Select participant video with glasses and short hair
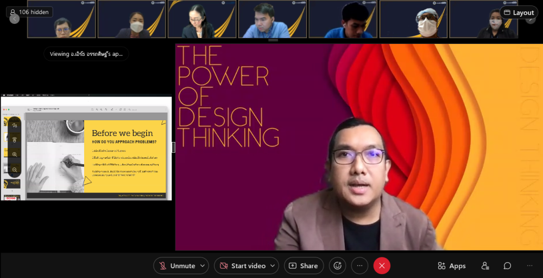The image size is (543, 278). pos(61,19)
